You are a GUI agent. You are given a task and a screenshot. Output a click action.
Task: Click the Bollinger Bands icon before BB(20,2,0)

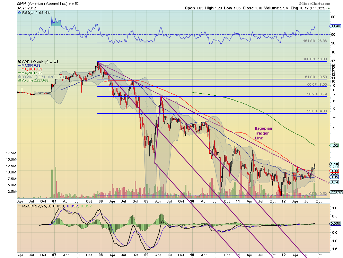[x=19, y=77]
